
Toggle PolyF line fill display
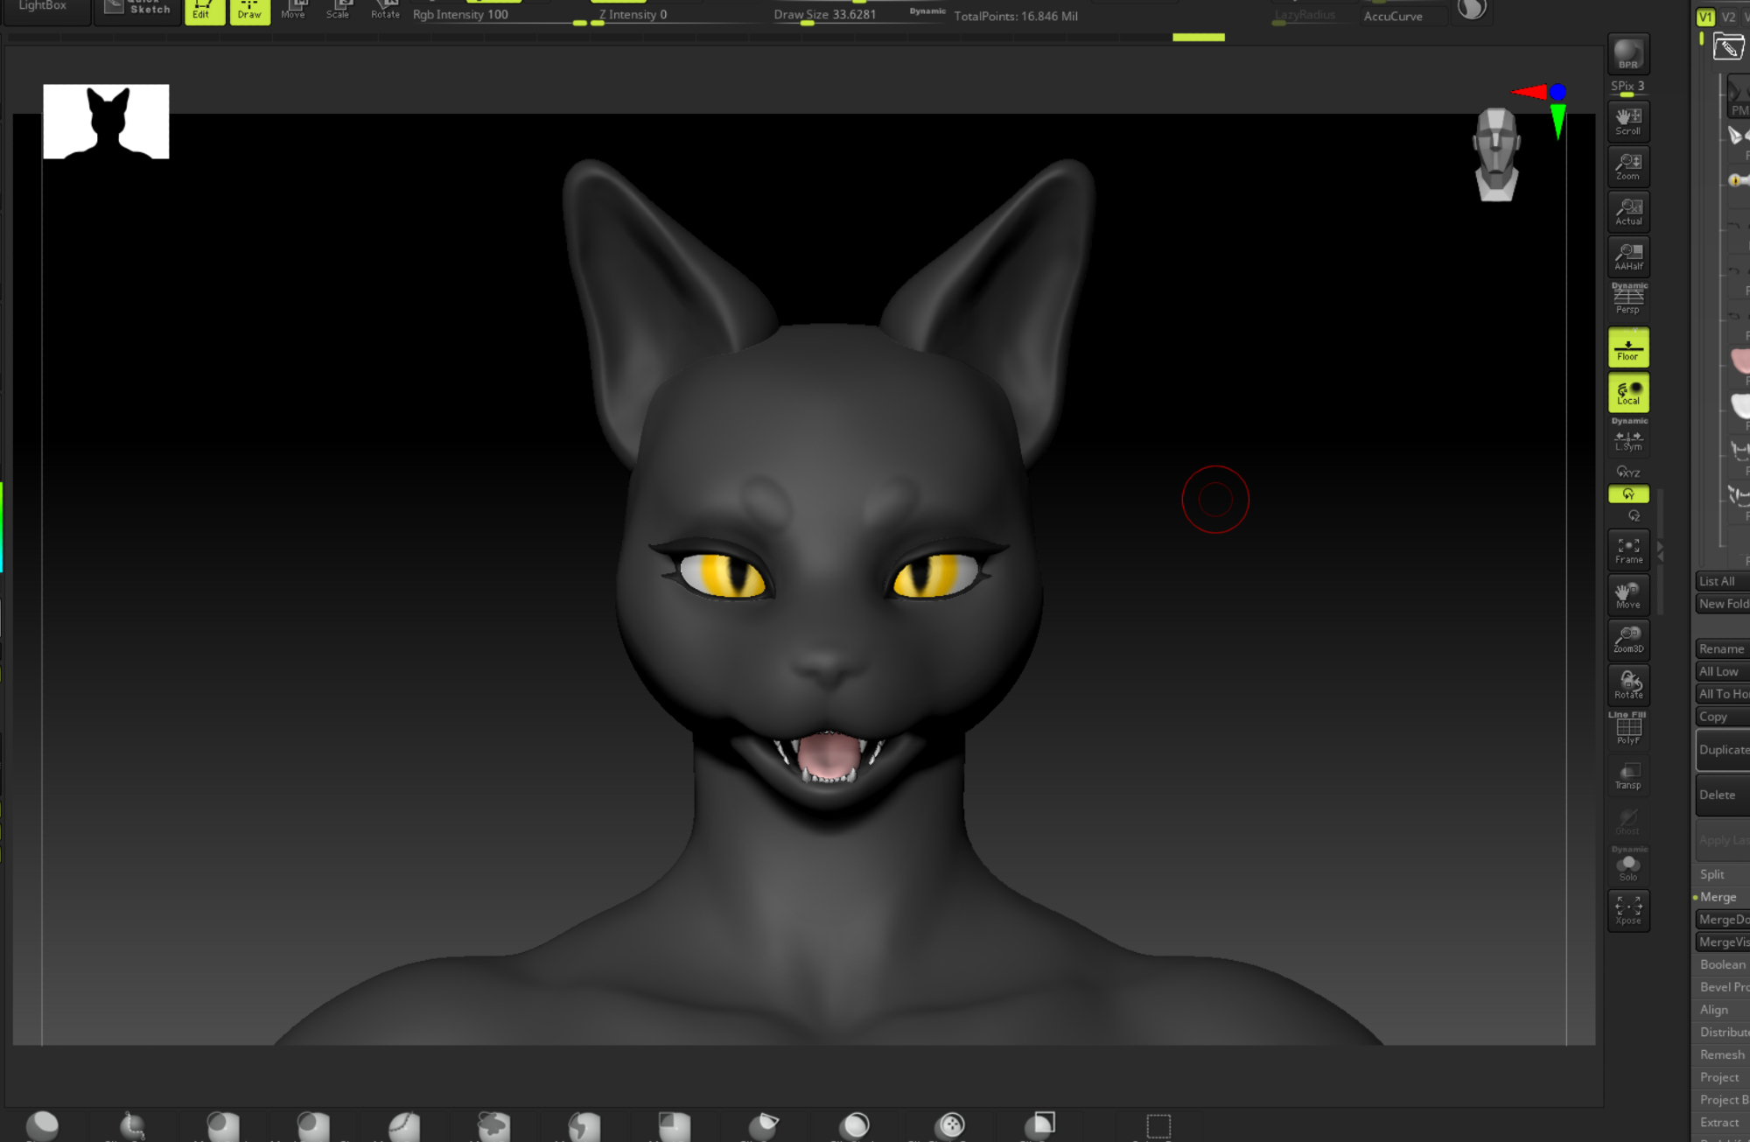[x=1627, y=730]
